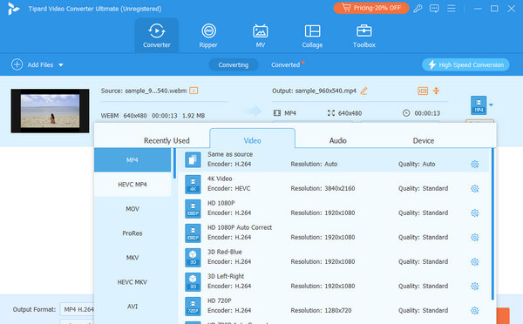Choose the '4K Video' preset text
This screenshot has width=523, height=324.
[220, 179]
